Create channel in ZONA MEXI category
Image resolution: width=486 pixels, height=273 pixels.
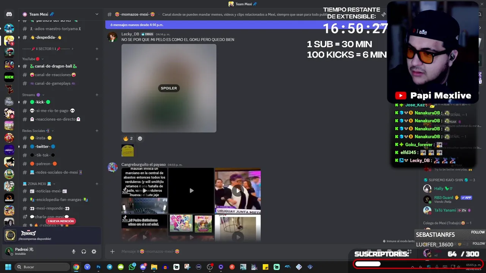point(97,184)
